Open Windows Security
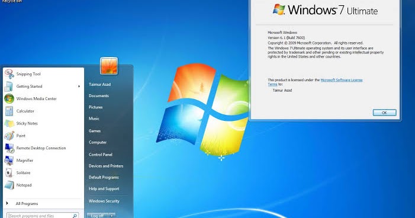415x218 pixels. (x=104, y=201)
